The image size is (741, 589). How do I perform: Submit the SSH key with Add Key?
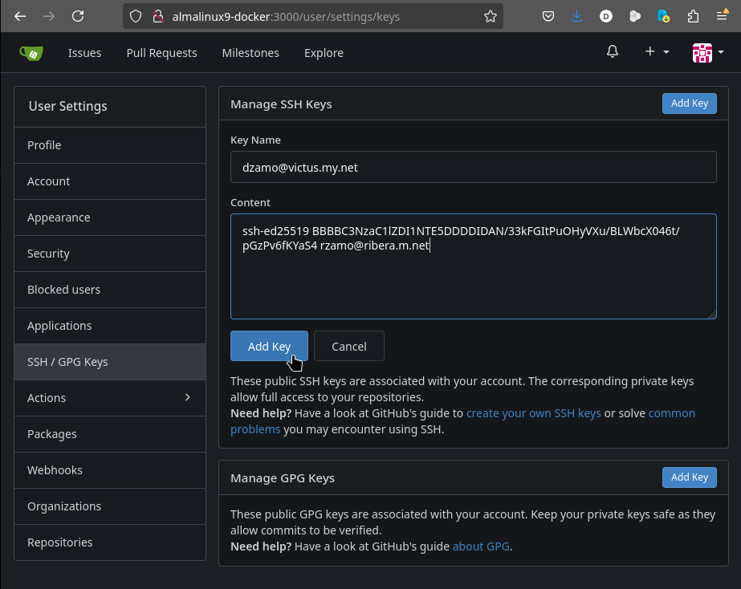(x=269, y=346)
